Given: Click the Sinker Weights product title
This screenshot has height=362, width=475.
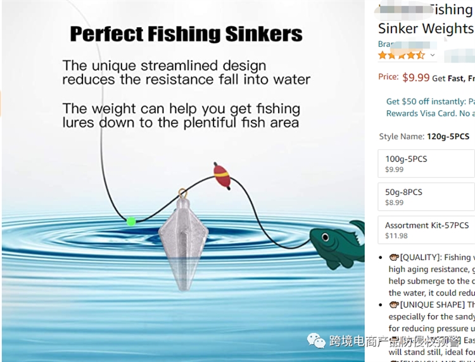Looking at the screenshot, I should (425, 28).
